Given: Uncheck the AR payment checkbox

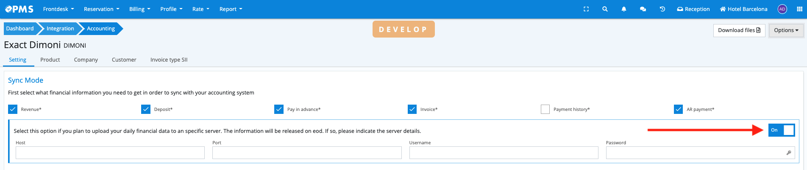Looking at the screenshot, I should 678,109.
